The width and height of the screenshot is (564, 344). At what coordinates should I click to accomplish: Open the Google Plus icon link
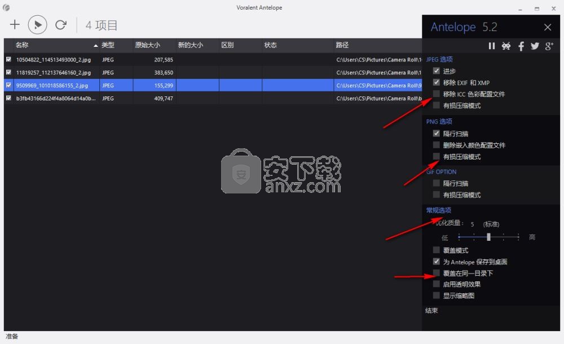(x=549, y=46)
